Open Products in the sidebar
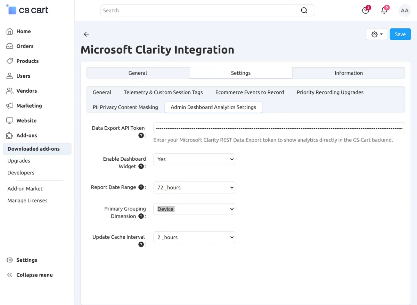 coord(27,61)
